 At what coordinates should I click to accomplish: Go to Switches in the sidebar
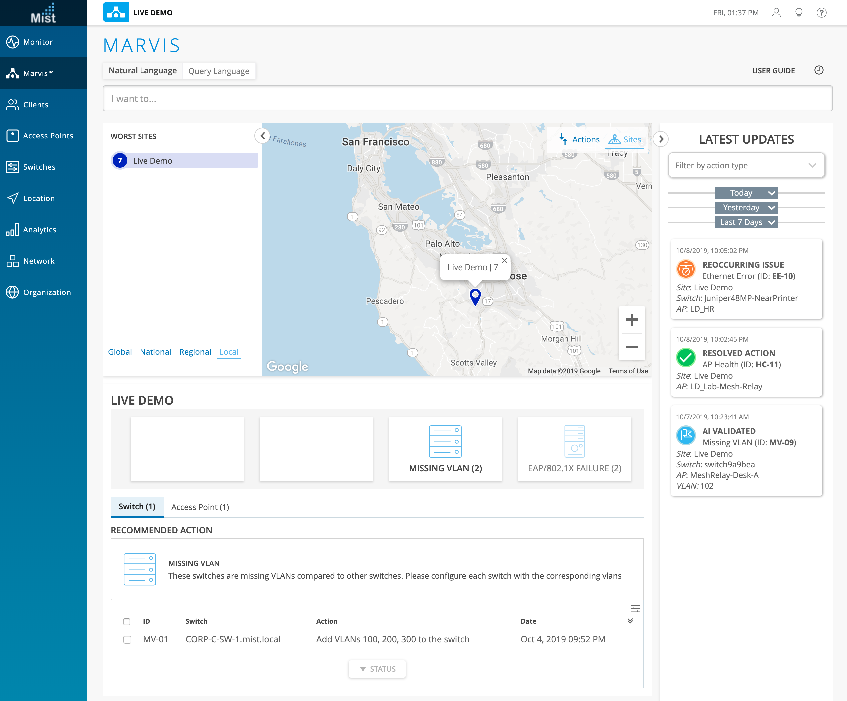(39, 167)
